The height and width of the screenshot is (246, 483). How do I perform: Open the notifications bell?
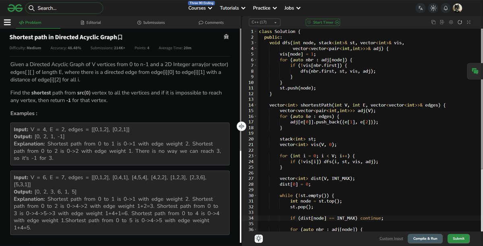coord(446,8)
